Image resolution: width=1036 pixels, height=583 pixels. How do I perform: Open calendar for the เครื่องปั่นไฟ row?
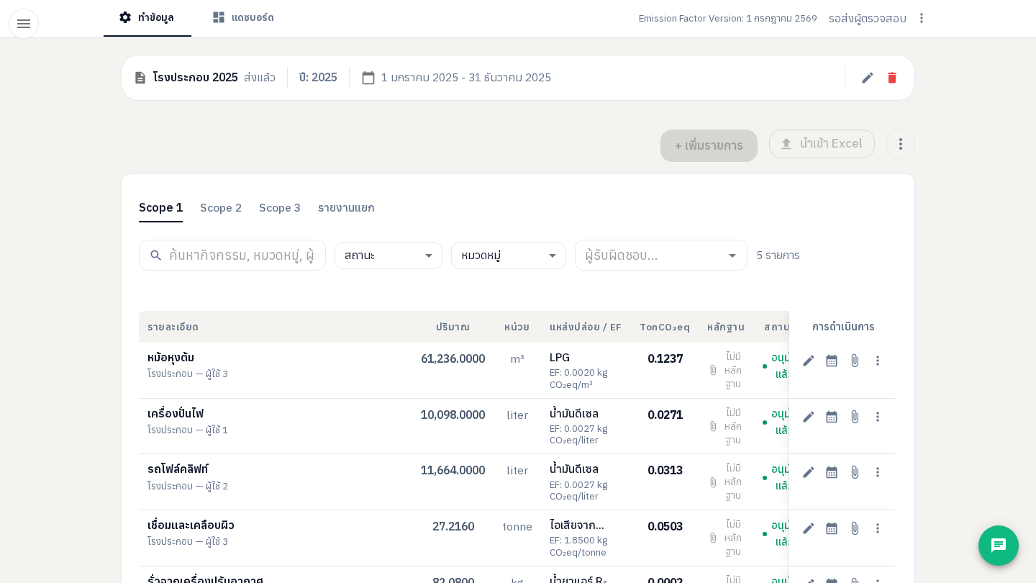[832, 417]
